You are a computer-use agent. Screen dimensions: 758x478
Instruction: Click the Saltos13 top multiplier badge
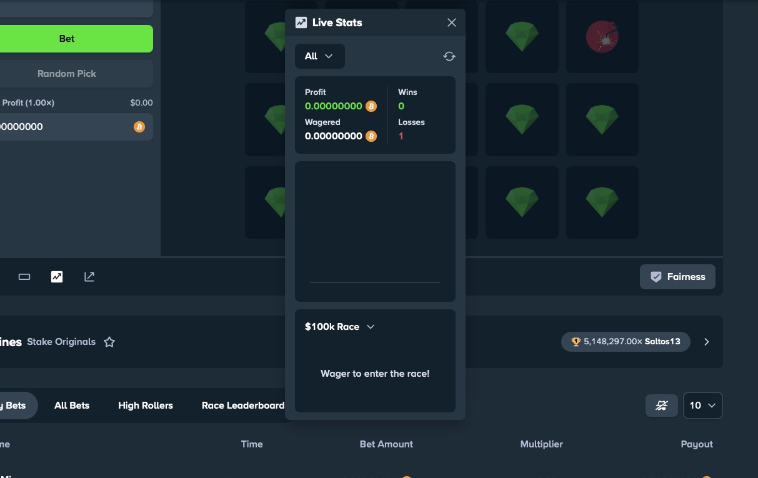(x=626, y=342)
